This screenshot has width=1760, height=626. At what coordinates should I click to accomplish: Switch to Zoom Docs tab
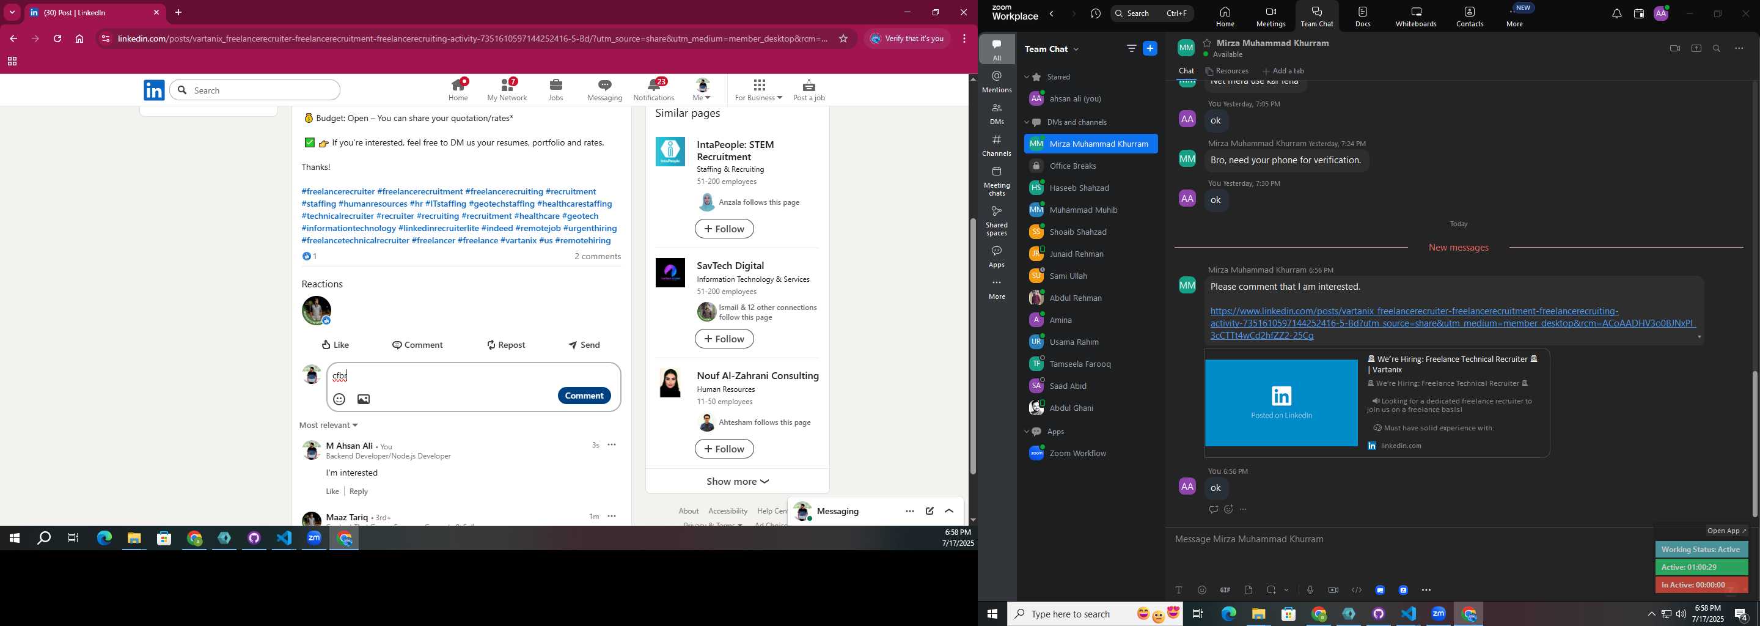(x=1363, y=17)
